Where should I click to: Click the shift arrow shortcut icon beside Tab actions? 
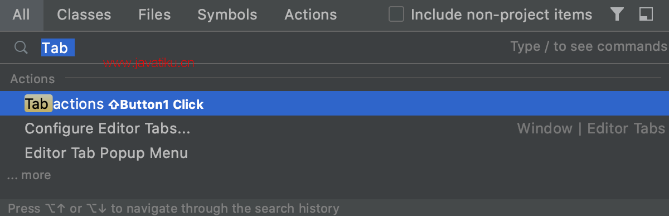113,104
